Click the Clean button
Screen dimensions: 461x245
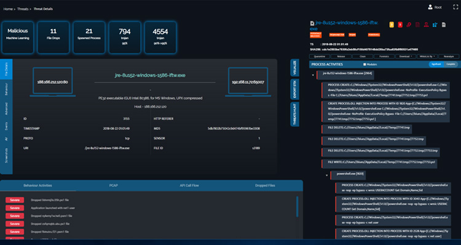(x=363, y=56)
